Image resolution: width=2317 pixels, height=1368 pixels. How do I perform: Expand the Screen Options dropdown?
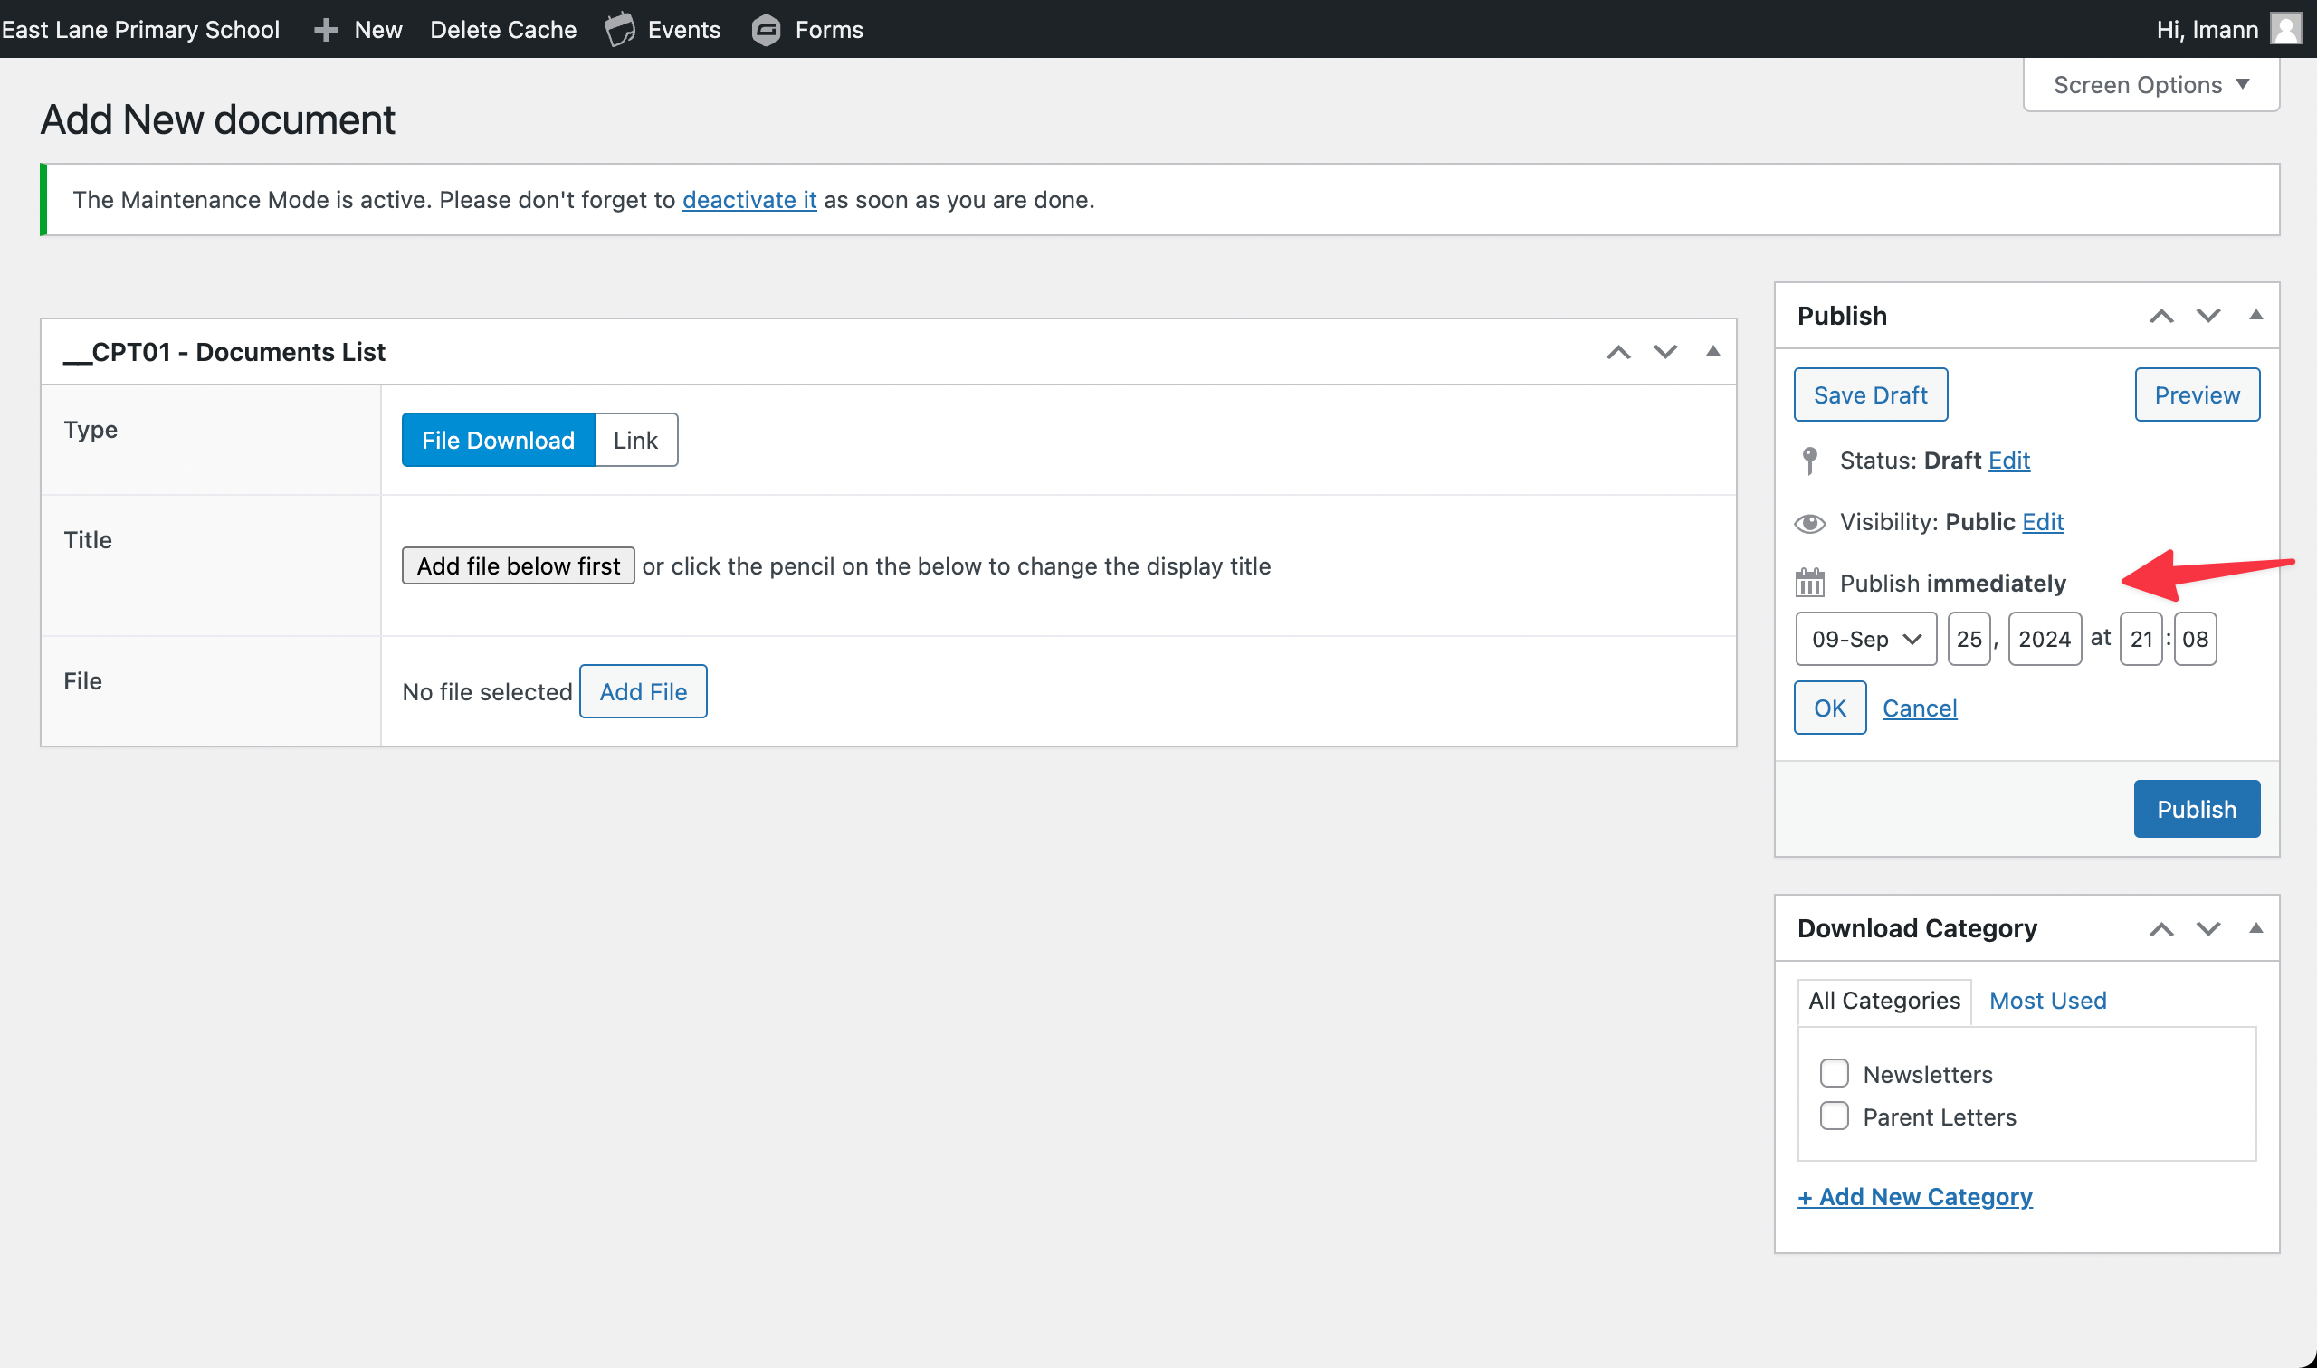tap(2150, 85)
